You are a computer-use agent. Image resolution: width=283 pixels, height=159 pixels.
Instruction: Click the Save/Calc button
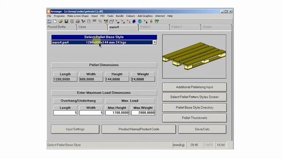(x=203, y=129)
